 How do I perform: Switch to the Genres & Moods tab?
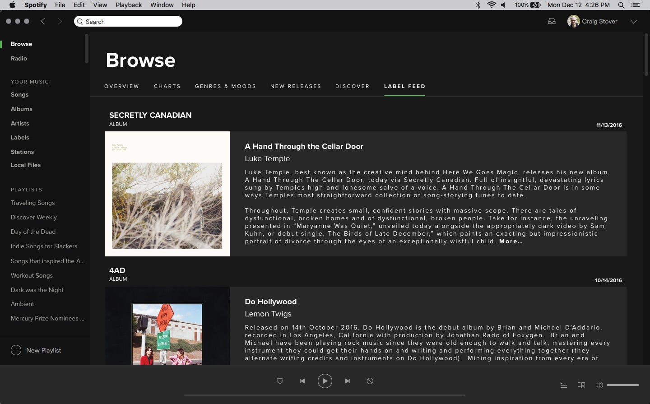[x=226, y=86]
